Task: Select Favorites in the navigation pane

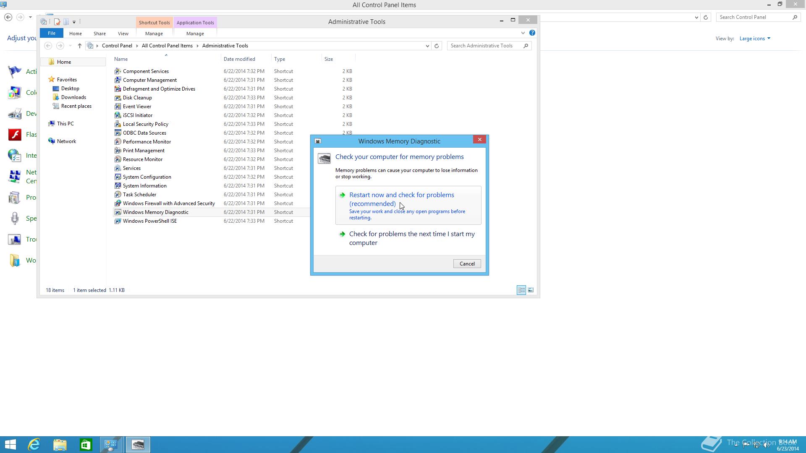Action: tap(67, 80)
